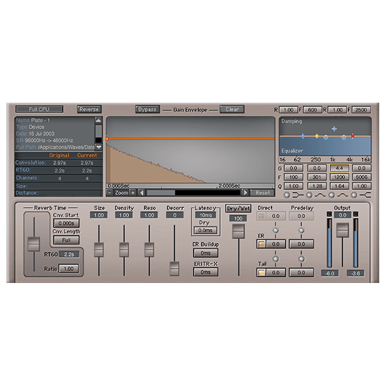The width and height of the screenshot is (385, 385).
Task: Toggle the Direct on/off icon button
Action: point(261,216)
